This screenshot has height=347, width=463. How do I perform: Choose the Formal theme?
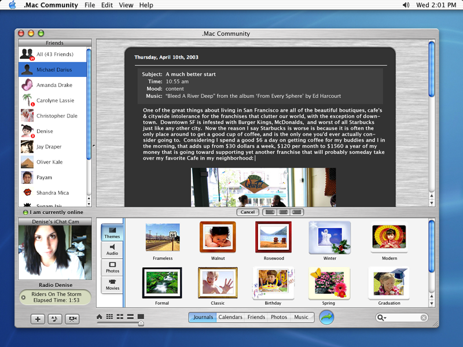[x=162, y=283]
